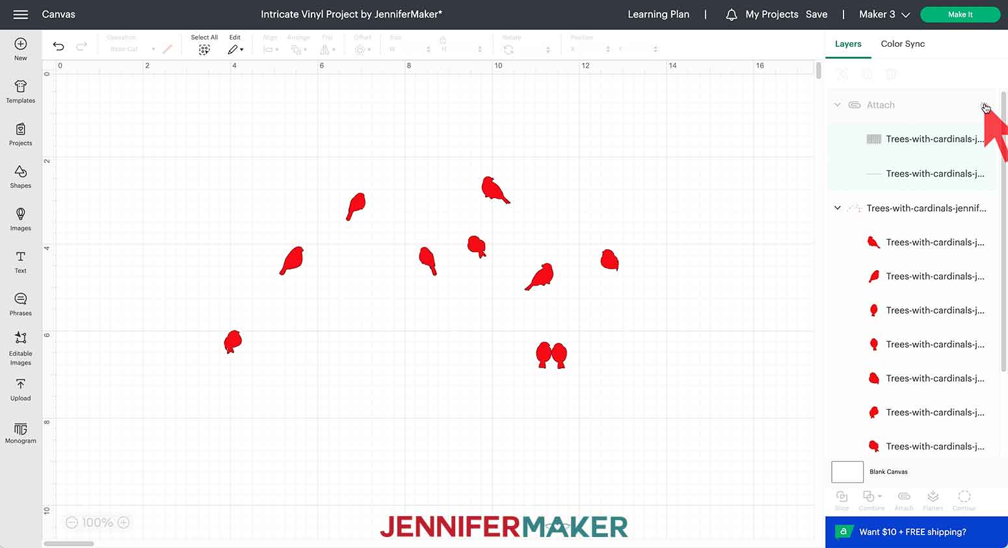Image resolution: width=1008 pixels, height=548 pixels.
Task: Open the Offset dropdown
Action: [362, 49]
